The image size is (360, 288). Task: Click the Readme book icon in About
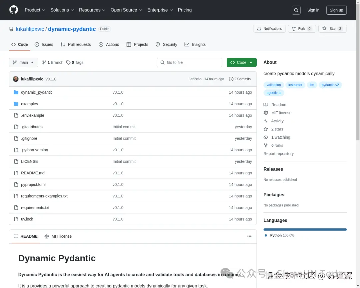266,105
